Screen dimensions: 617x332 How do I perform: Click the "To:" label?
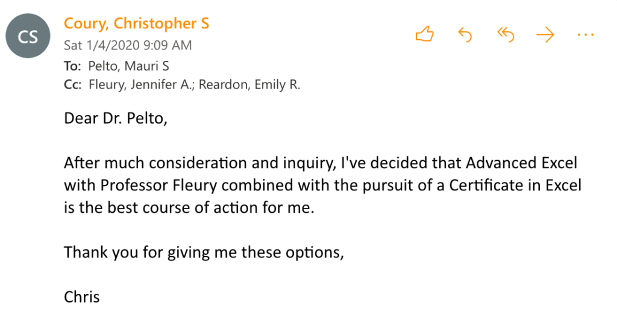(72, 66)
